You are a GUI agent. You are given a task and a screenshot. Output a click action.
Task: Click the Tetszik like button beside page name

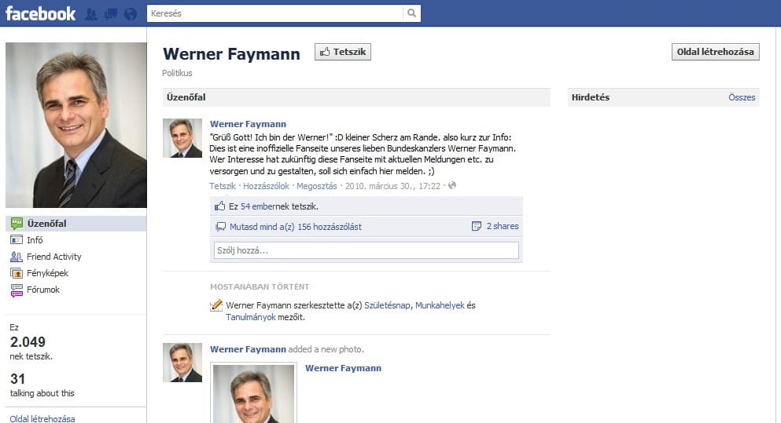343,52
